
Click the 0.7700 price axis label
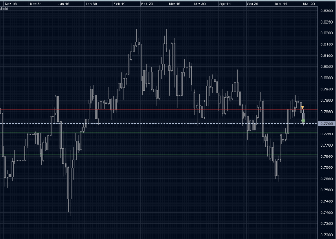point(326,145)
